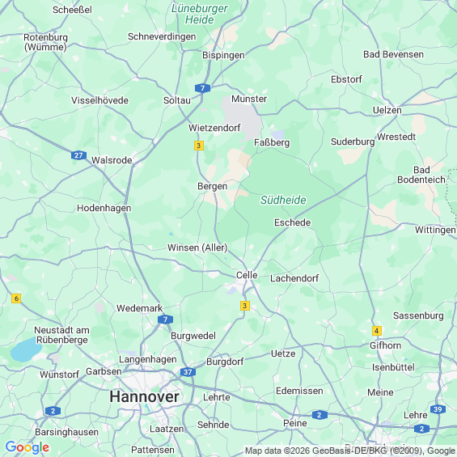Viewport: 457px width, 457px height.
Task: Click the A37 highway shield near Burgdorf
Action: point(188,372)
